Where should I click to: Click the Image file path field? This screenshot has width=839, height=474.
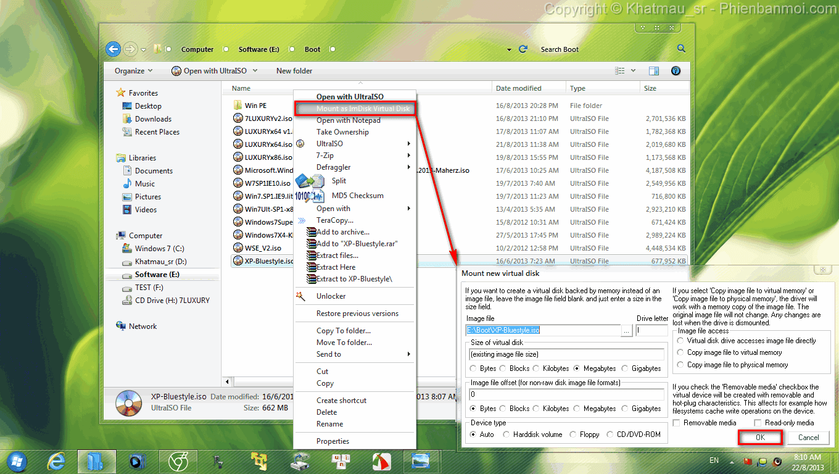pyautogui.click(x=543, y=330)
